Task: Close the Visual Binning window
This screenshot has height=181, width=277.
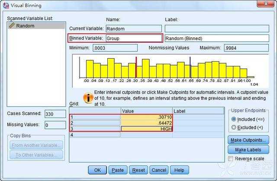Action: [264, 4]
